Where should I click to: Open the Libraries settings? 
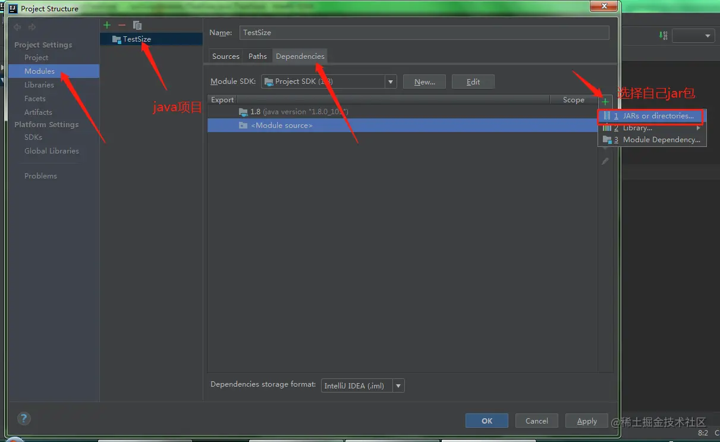[39, 85]
